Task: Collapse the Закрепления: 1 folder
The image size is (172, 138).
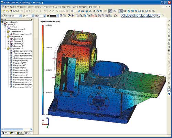Action: 5,32
